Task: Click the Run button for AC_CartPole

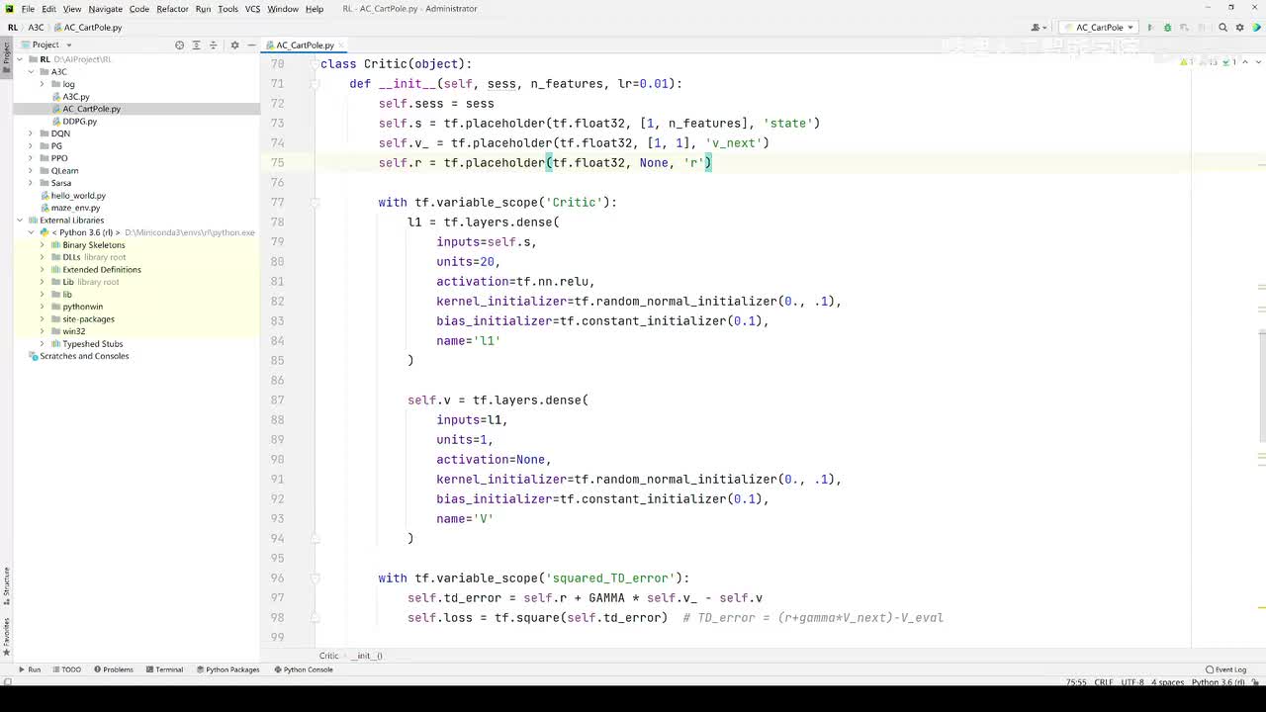Action: pyautogui.click(x=1149, y=28)
